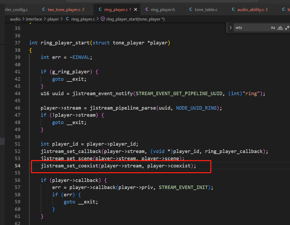Click the jlstream_event_notify call
The image size is (290, 225).
pyautogui.click(x=103, y=93)
